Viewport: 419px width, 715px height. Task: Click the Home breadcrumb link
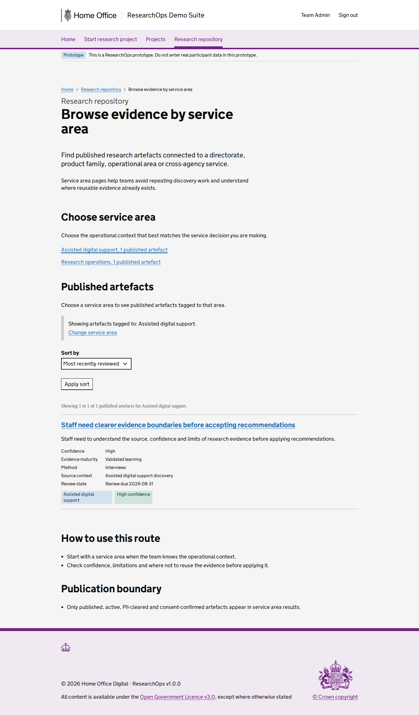(67, 89)
